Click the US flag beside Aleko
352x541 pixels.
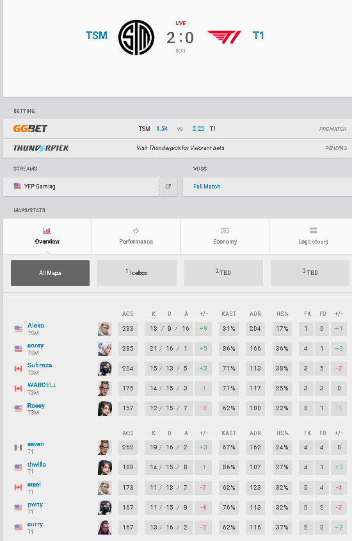click(19, 329)
